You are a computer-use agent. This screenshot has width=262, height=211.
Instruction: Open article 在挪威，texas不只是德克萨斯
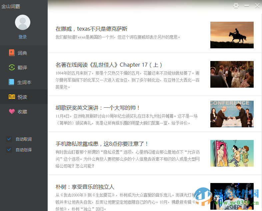click(91, 29)
